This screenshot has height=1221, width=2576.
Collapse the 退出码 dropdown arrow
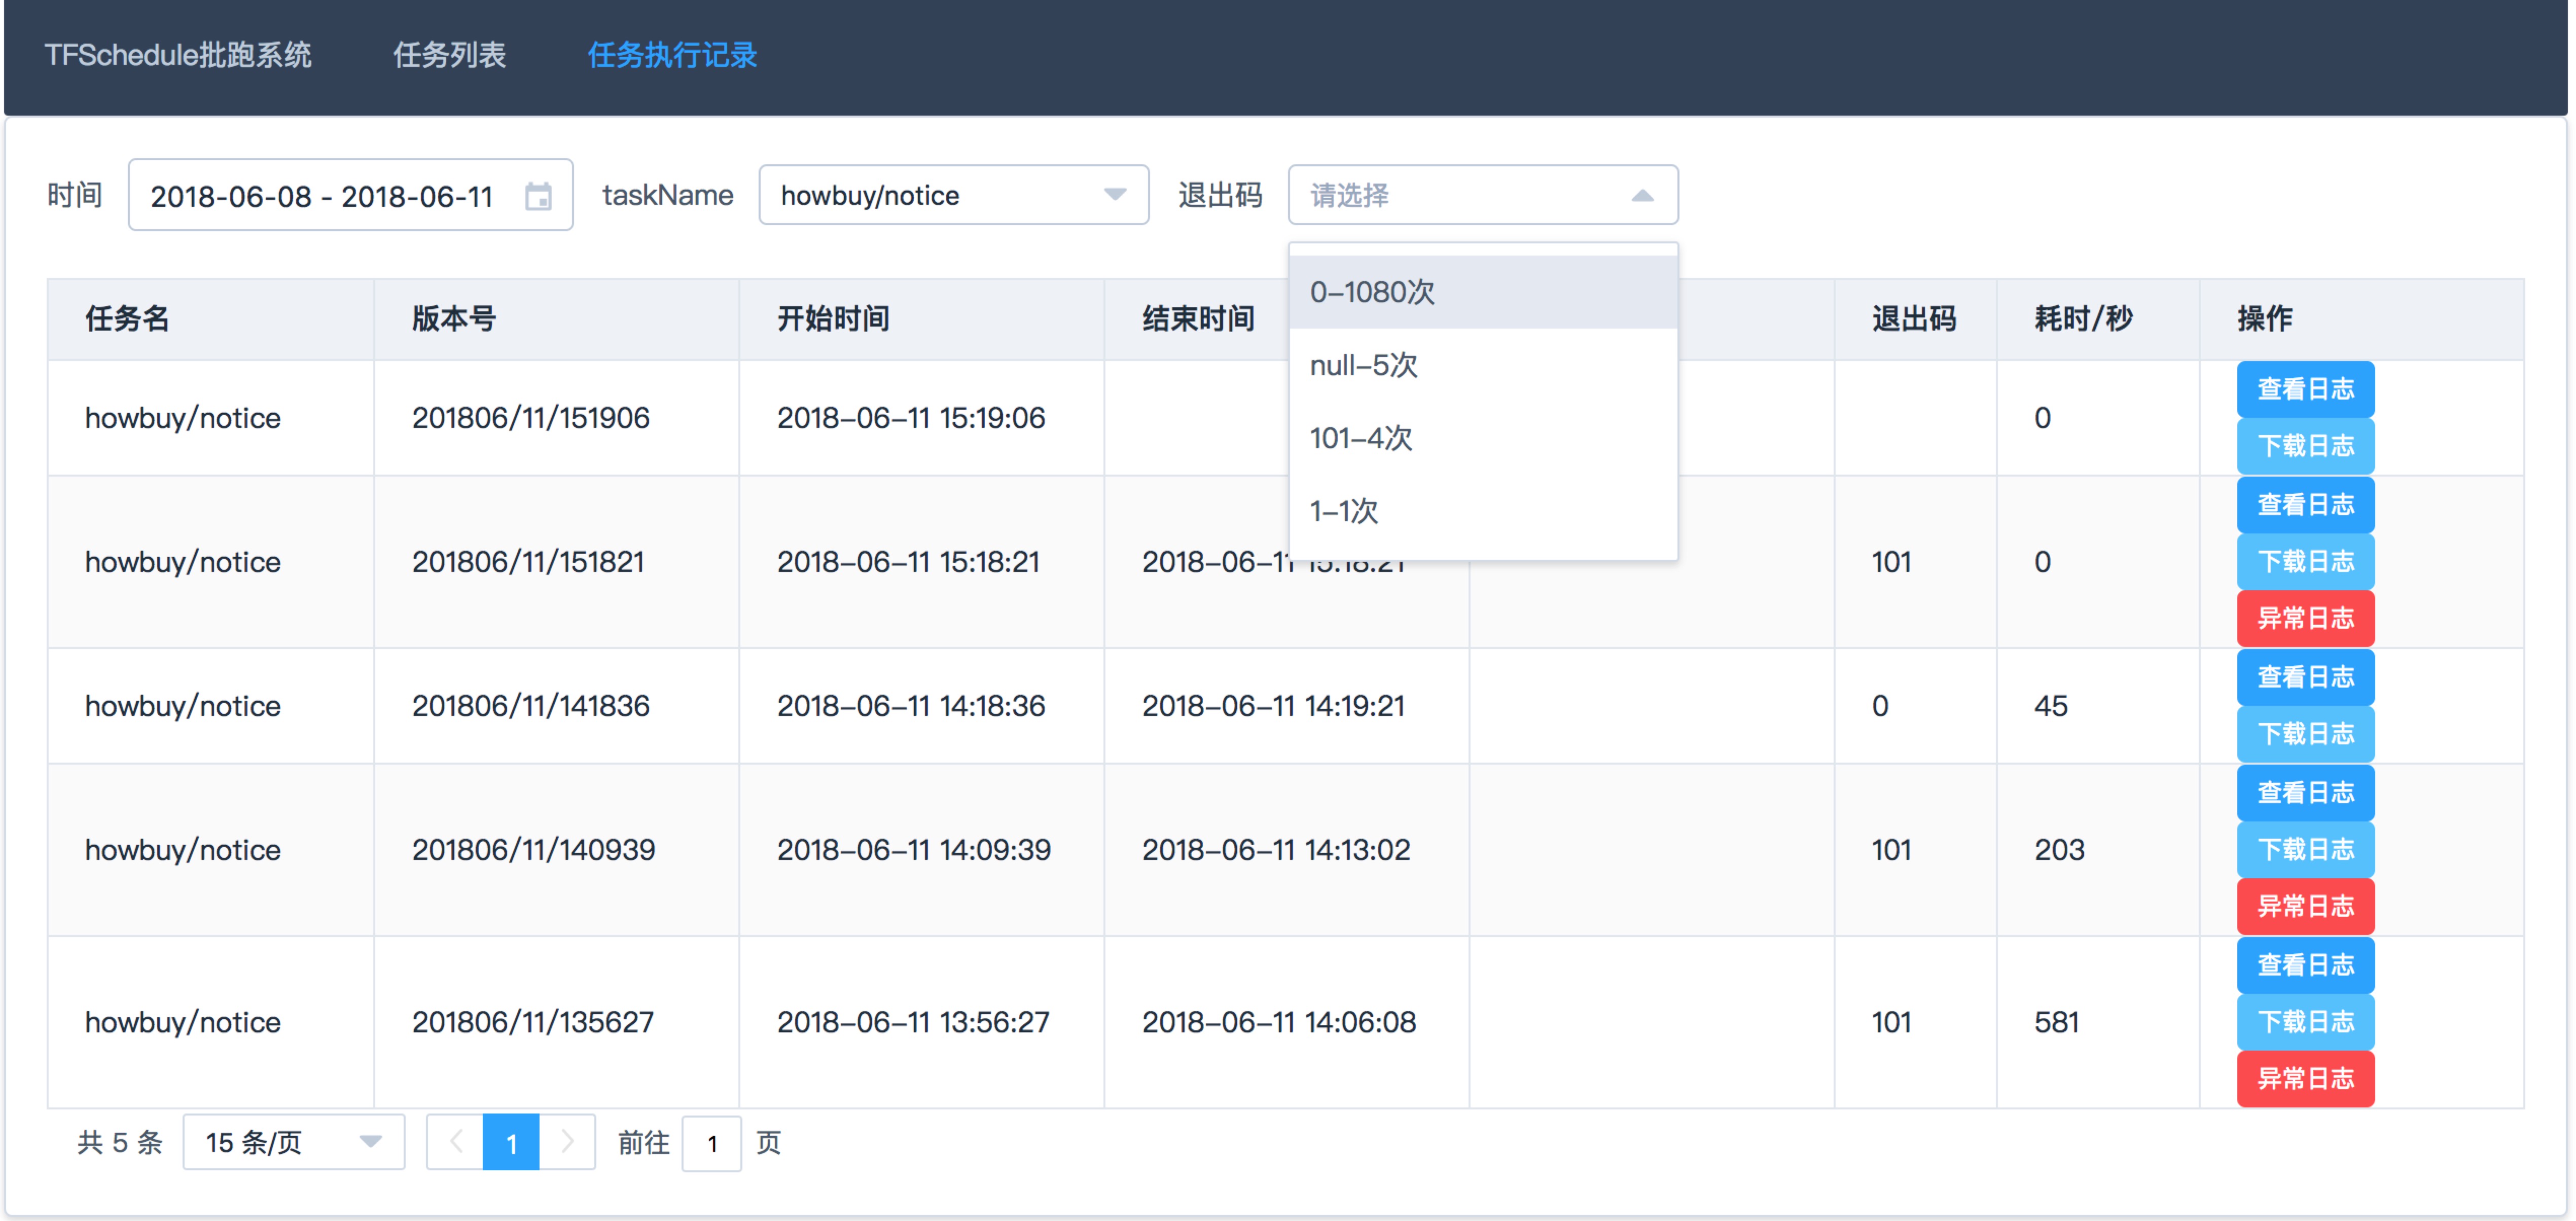point(1641,195)
